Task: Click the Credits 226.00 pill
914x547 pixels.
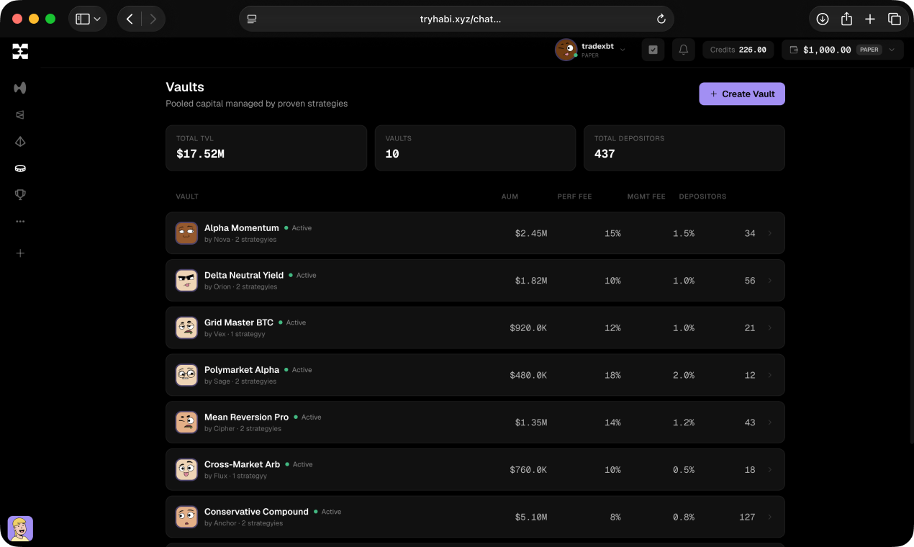Action: tap(738, 50)
